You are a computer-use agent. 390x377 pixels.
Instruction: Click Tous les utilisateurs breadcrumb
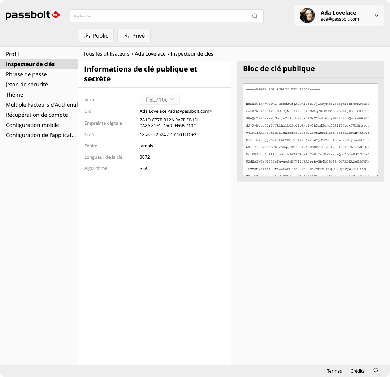coord(107,54)
